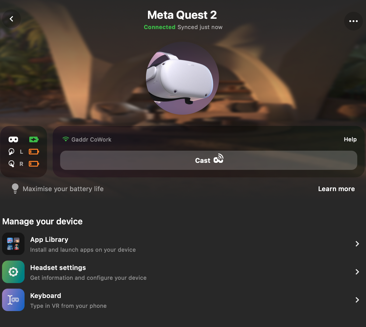This screenshot has width=366, height=327.
Task: Click the purple Keyboard icon
Action: 13,300
